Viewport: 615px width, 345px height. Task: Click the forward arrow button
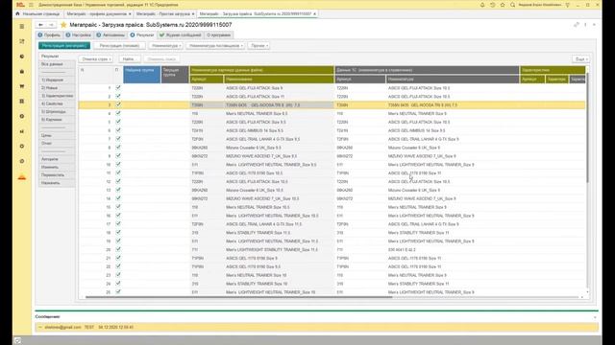coord(51,25)
